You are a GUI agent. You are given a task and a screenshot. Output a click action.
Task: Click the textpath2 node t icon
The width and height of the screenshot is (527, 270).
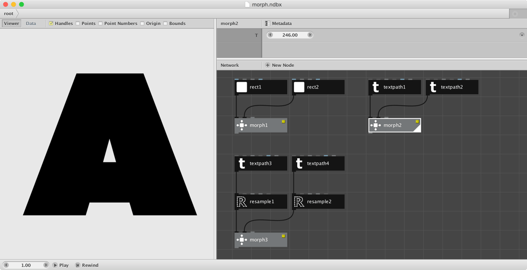433,87
